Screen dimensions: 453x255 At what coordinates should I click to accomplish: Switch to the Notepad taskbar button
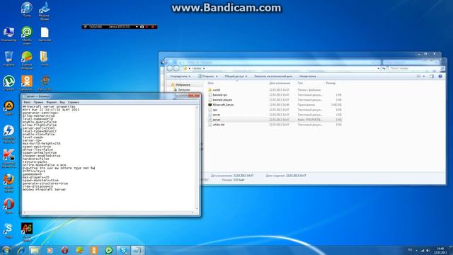(x=137, y=250)
